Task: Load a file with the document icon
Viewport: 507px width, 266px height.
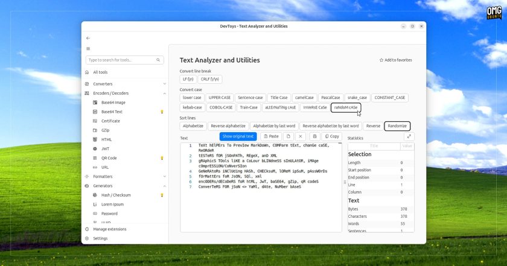Action: tap(289, 136)
